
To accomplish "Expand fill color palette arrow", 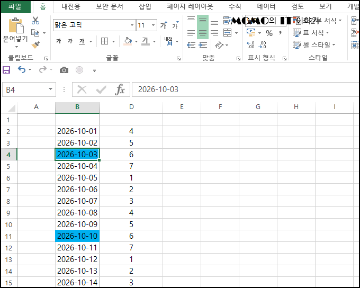I will click(136, 42).
